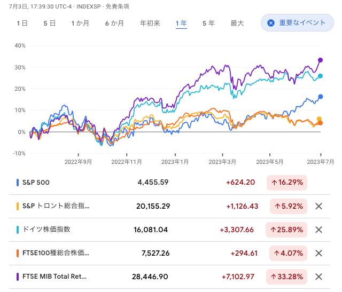
Task: Select the 年初来 range tab
Action: coord(150,23)
